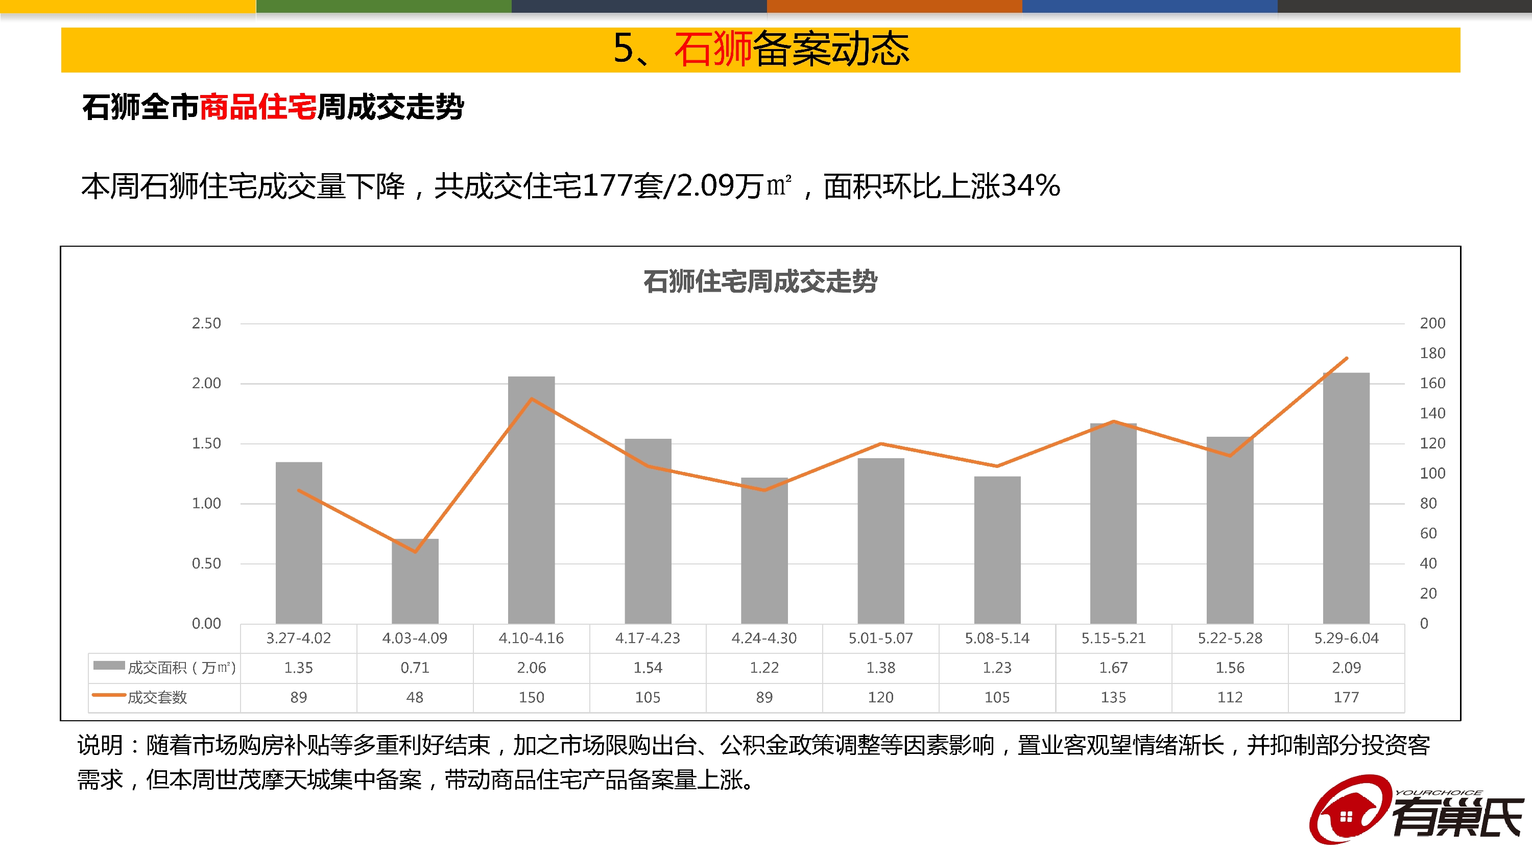Click right axis label 100
The height and width of the screenshot is (851, 1532).
(1433, 474)
